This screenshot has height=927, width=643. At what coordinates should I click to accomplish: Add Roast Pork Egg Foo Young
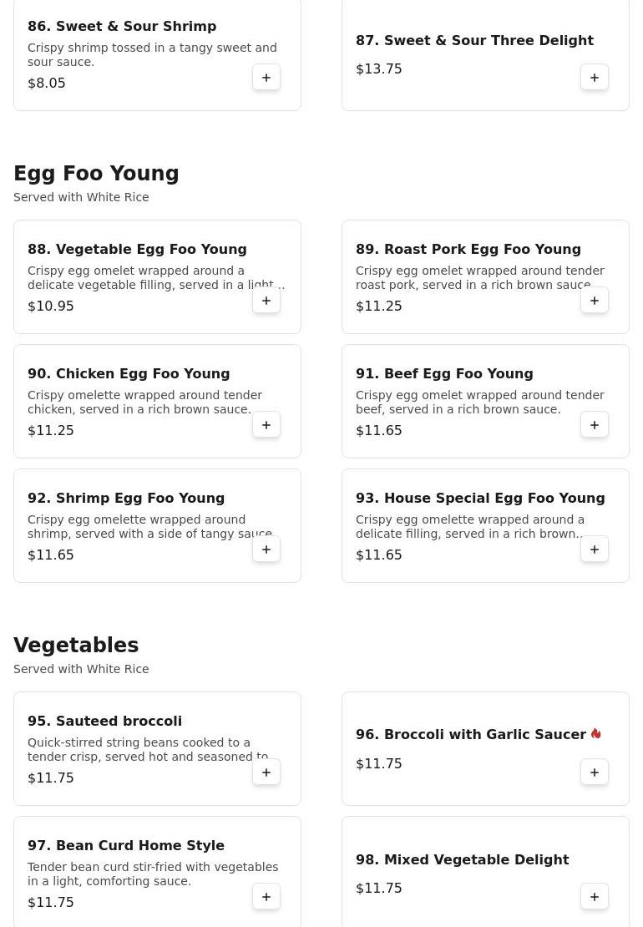point(595,301)
